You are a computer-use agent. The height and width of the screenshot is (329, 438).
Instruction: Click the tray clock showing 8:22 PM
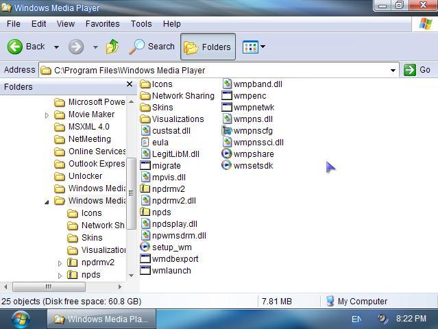[411, 319]
